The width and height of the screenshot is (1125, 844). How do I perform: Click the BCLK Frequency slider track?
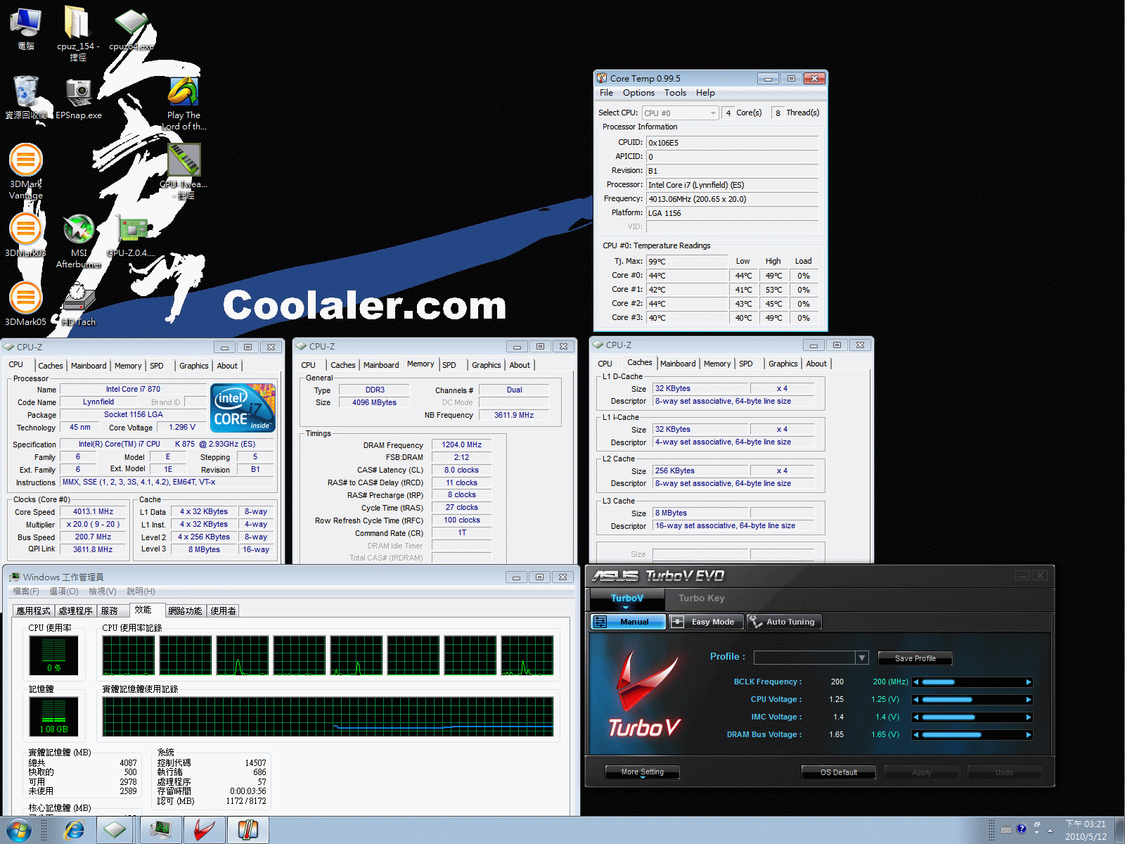[972, 682]
